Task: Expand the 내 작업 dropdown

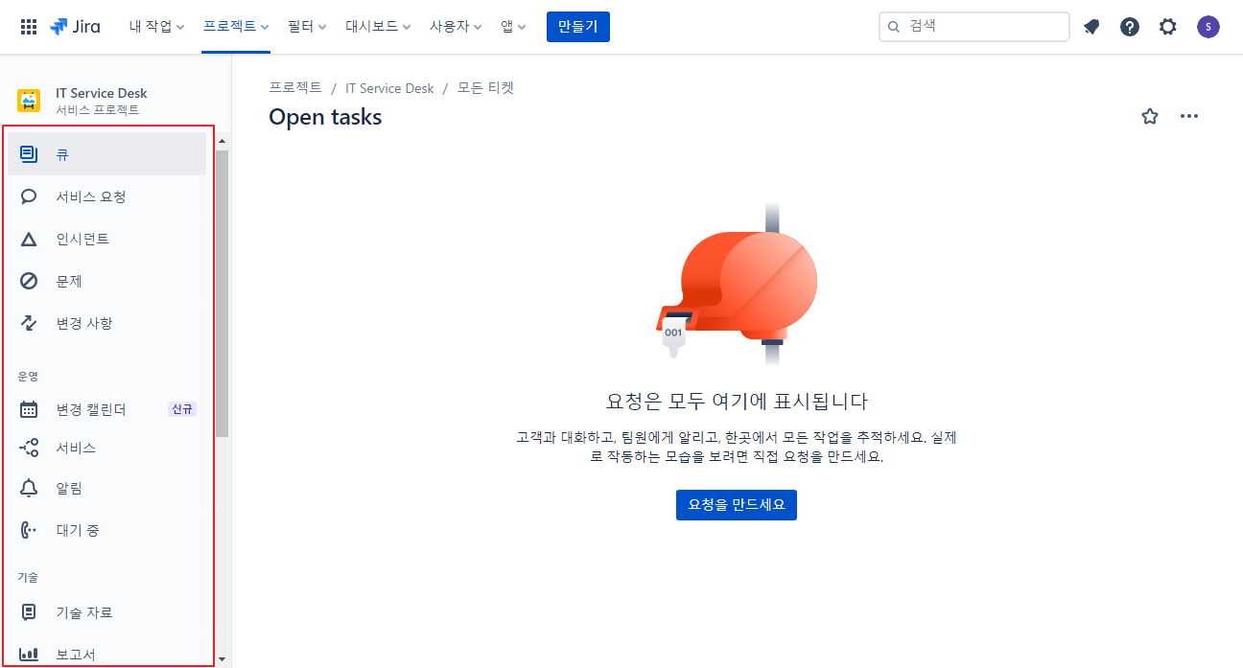Action: click(157, 27)
